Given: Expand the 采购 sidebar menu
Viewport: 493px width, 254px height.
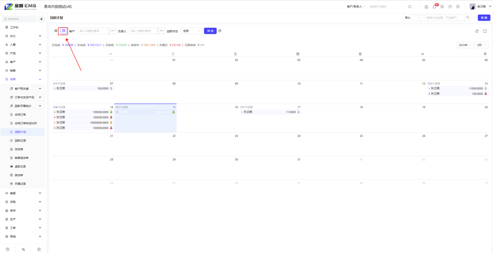Looking at the screenshot, I should (23, 202).
